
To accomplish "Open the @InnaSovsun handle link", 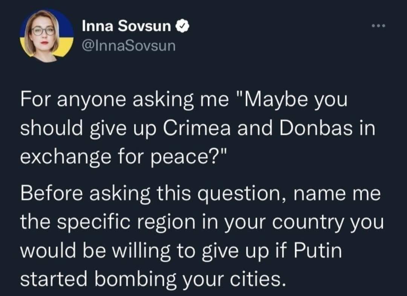I will point(129,46).
